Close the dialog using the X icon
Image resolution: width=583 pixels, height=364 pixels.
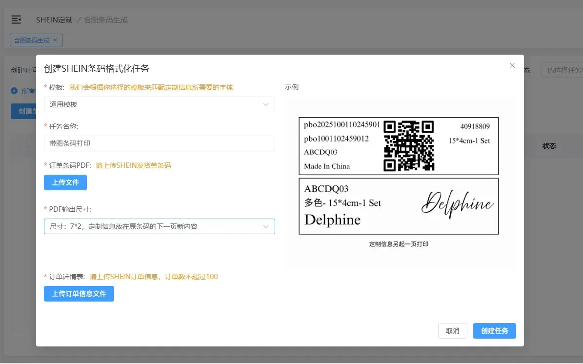[x=512, y=65]
